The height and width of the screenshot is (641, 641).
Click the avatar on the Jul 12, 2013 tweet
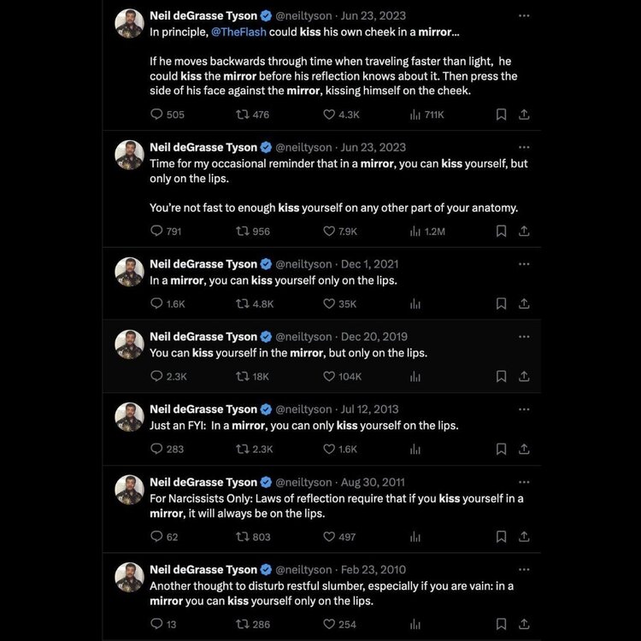129,417
